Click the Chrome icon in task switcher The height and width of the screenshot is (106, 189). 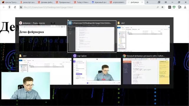pos(124,56)
